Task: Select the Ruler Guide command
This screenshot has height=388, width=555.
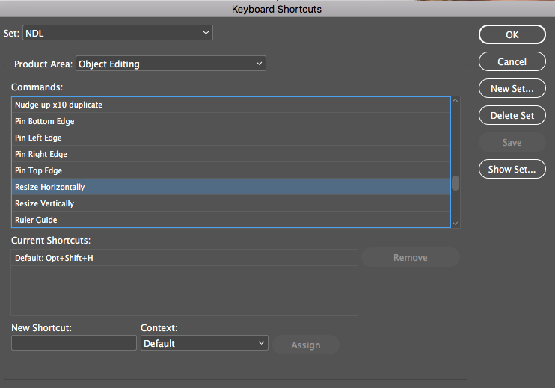Action: pyautogui.click(x=36, y=220)
